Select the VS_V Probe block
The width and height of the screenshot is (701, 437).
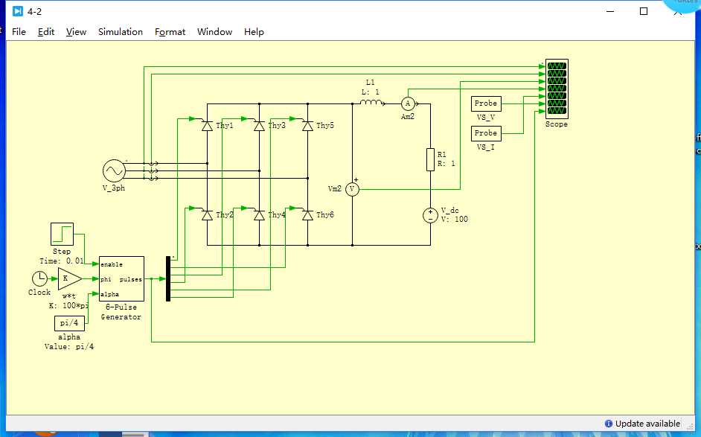click(486, 103)
